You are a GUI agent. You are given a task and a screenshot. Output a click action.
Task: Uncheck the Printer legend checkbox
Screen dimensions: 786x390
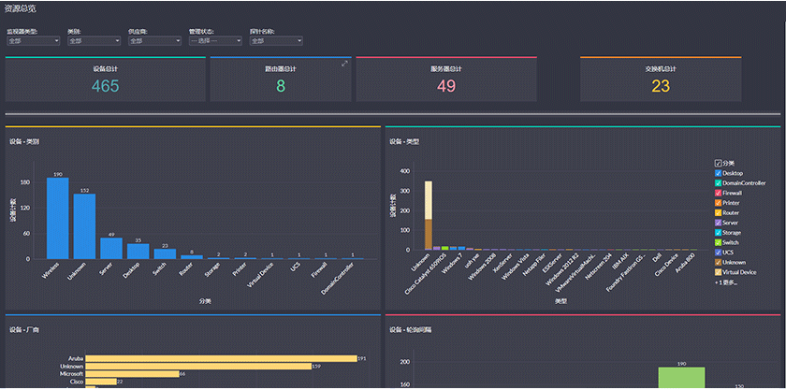718,203
